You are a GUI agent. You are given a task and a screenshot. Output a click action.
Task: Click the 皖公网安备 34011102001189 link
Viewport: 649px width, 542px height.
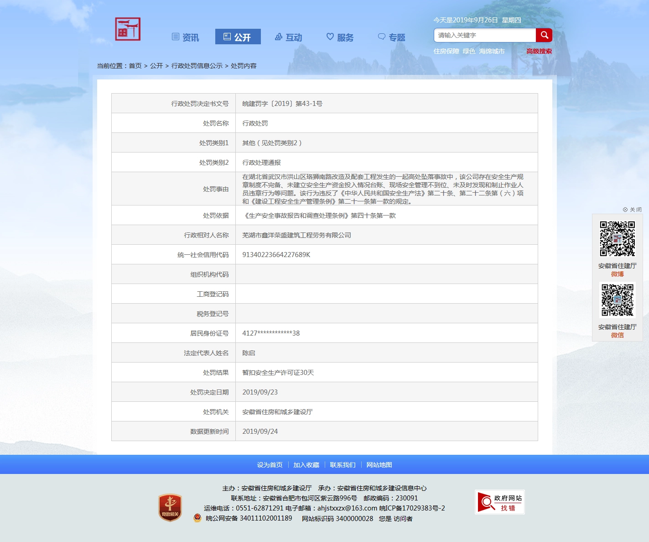[x=249, y=518]
